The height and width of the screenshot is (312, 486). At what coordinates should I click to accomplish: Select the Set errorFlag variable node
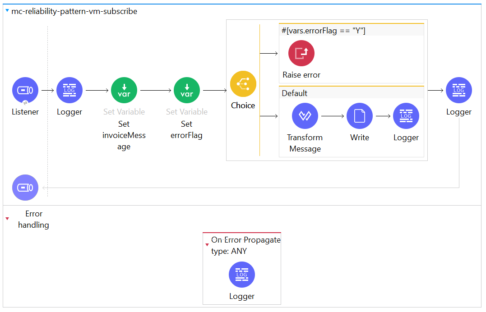click(x=186, y=90)
